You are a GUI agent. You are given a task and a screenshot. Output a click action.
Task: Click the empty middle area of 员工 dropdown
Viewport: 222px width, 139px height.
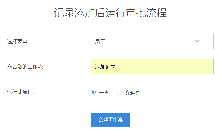tap(147, 41)
